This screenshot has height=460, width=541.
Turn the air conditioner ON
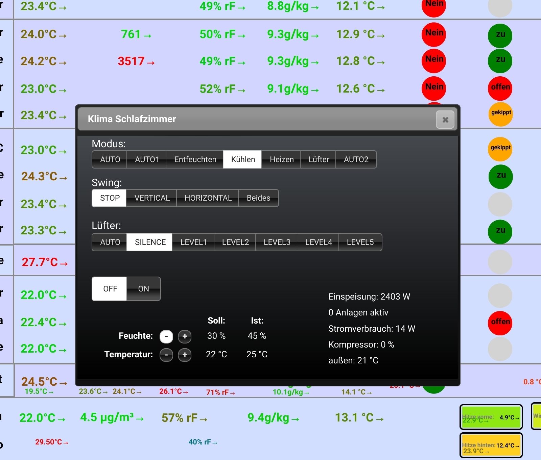143,289
